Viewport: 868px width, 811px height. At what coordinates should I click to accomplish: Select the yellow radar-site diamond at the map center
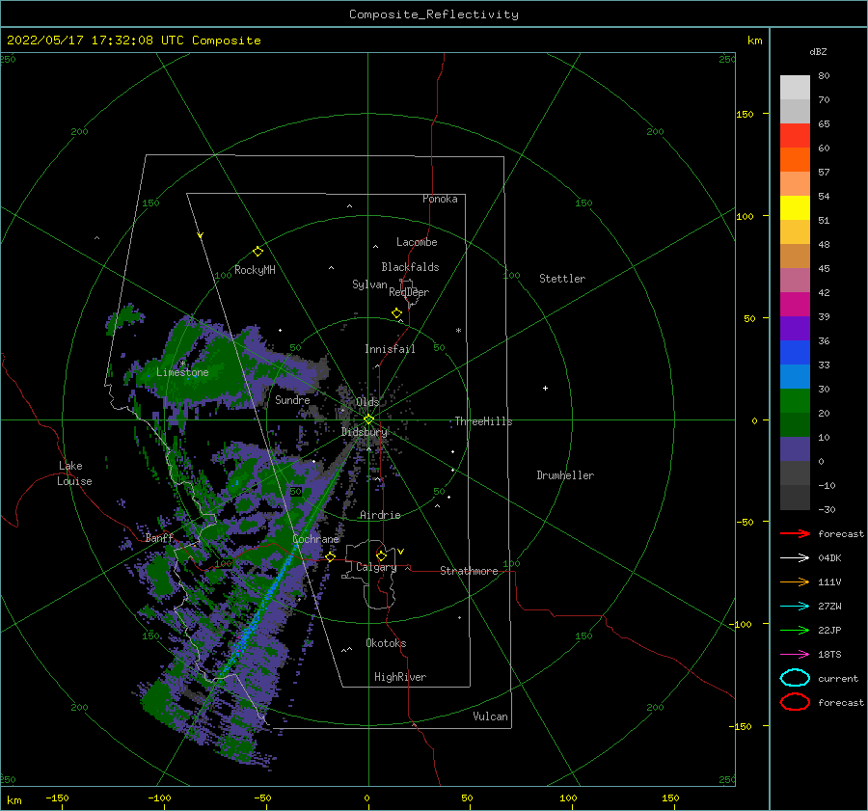(x=368, y=419)
